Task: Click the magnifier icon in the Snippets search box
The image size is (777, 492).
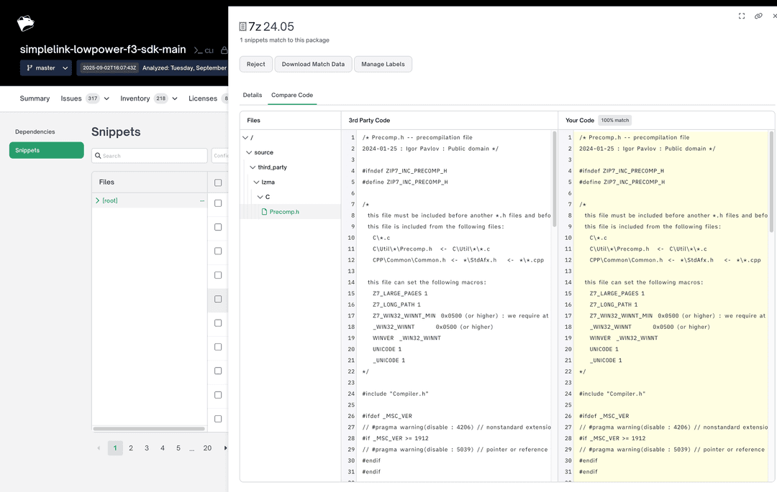Action: 99,155
